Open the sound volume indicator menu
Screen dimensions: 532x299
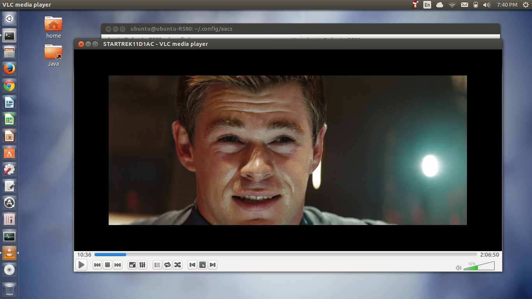(486, 5)
